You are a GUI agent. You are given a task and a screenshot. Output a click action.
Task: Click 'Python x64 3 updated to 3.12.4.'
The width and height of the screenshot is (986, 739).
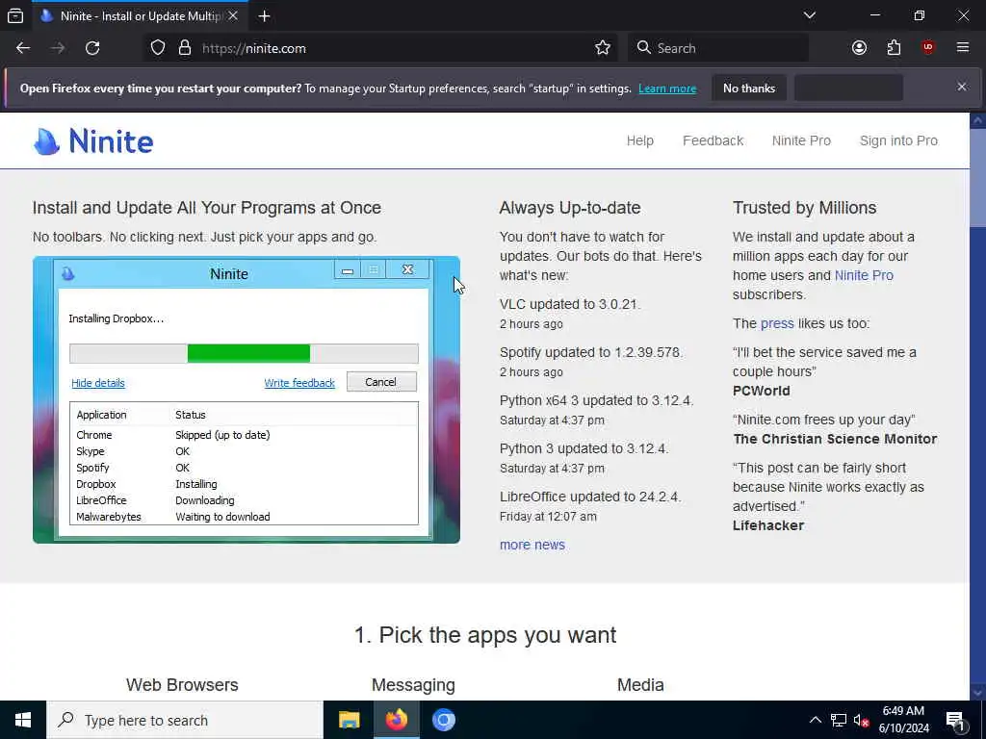[x=596, y=400]
